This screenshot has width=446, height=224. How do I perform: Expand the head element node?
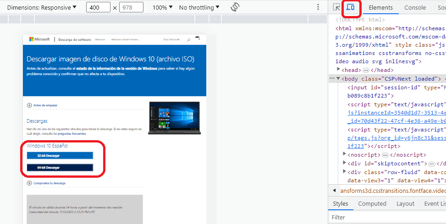338,69
